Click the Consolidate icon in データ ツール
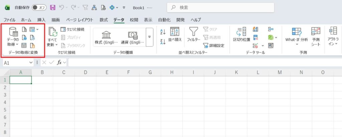This screenshot has width=342, height=137. point(271,29)
